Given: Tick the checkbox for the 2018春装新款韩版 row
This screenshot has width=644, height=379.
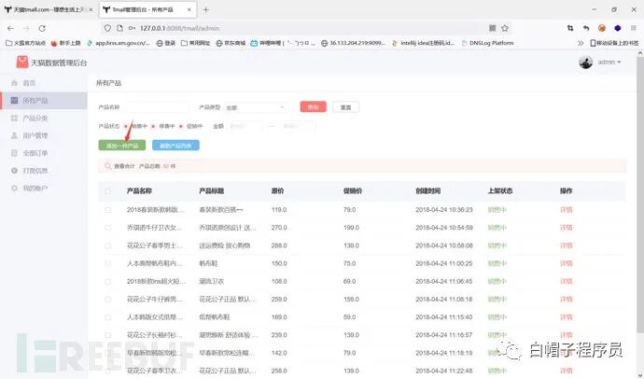Looking at the screenshot, I should point(107,210).
